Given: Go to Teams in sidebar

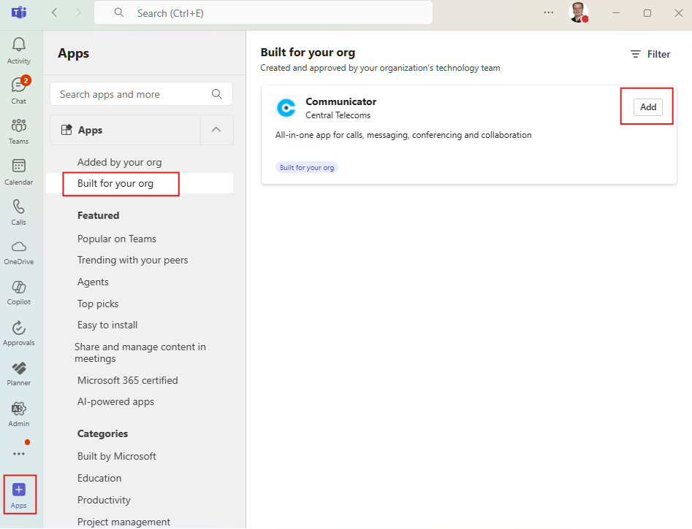Looking at the screenshot, I should click(x=19, y=130).
